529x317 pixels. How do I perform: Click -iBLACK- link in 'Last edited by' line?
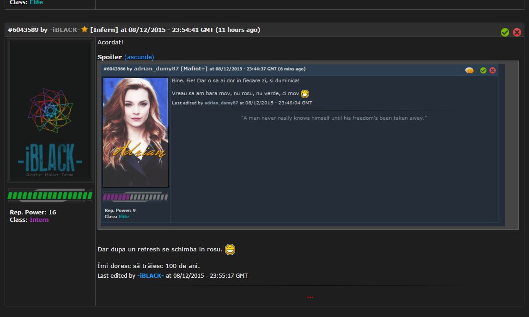pos(151,276)
